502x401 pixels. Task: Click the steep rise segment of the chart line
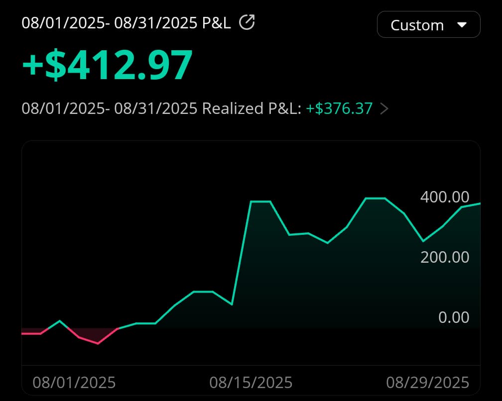click(242, 253)
